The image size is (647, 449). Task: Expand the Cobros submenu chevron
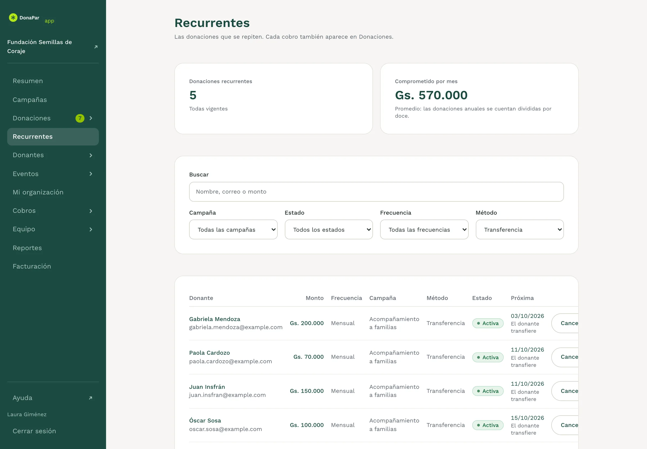point(91,211)
